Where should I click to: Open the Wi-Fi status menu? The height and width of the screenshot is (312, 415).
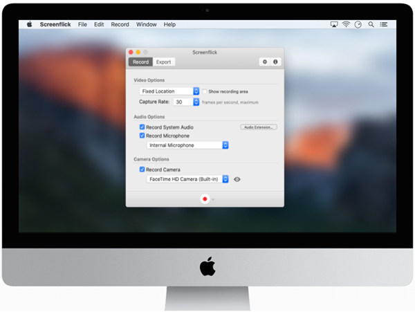(x=346, y=24)
